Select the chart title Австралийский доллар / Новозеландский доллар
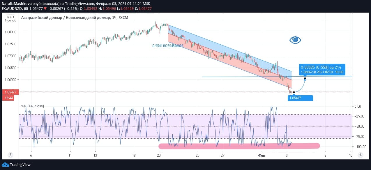Image resolution: width=371 pixels, height=170 pixels. 66,18
